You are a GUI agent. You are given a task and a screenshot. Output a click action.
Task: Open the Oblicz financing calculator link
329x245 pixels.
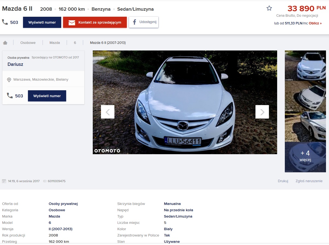click(315, 23)
